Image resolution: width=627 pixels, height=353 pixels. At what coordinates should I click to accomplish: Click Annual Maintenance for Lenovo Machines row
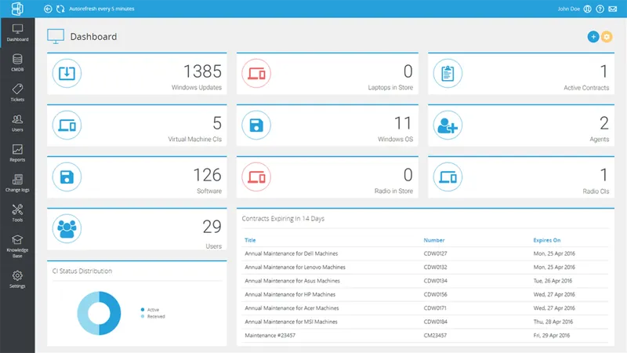(x=425, y=267)
